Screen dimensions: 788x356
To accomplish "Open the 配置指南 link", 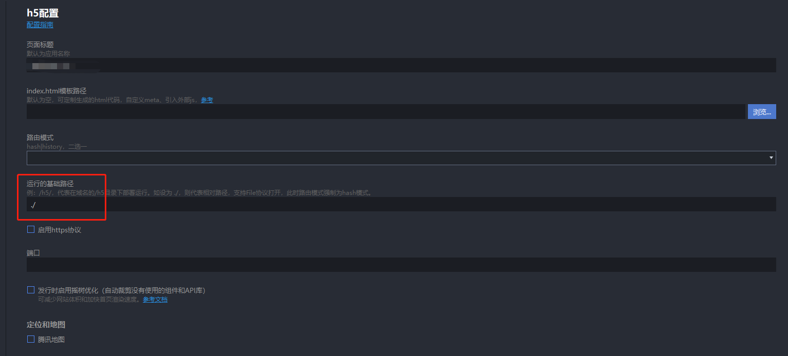I will [x=40, y=25].
